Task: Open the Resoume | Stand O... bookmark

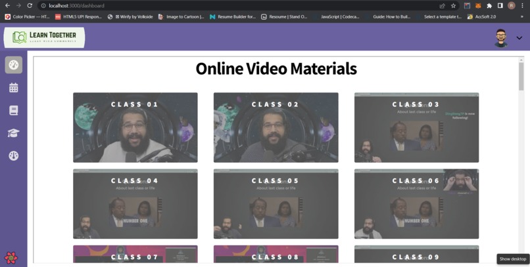Action: pos(284,16)
